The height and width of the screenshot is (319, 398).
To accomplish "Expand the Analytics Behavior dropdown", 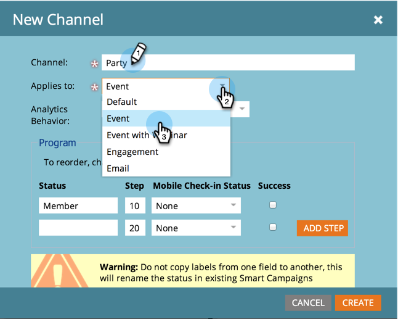I will [x=242, y=109].
